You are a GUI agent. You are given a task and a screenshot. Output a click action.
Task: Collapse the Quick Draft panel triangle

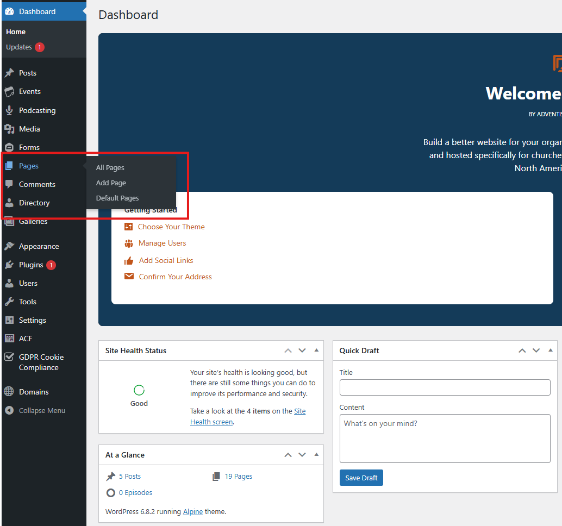pos(551,350)
